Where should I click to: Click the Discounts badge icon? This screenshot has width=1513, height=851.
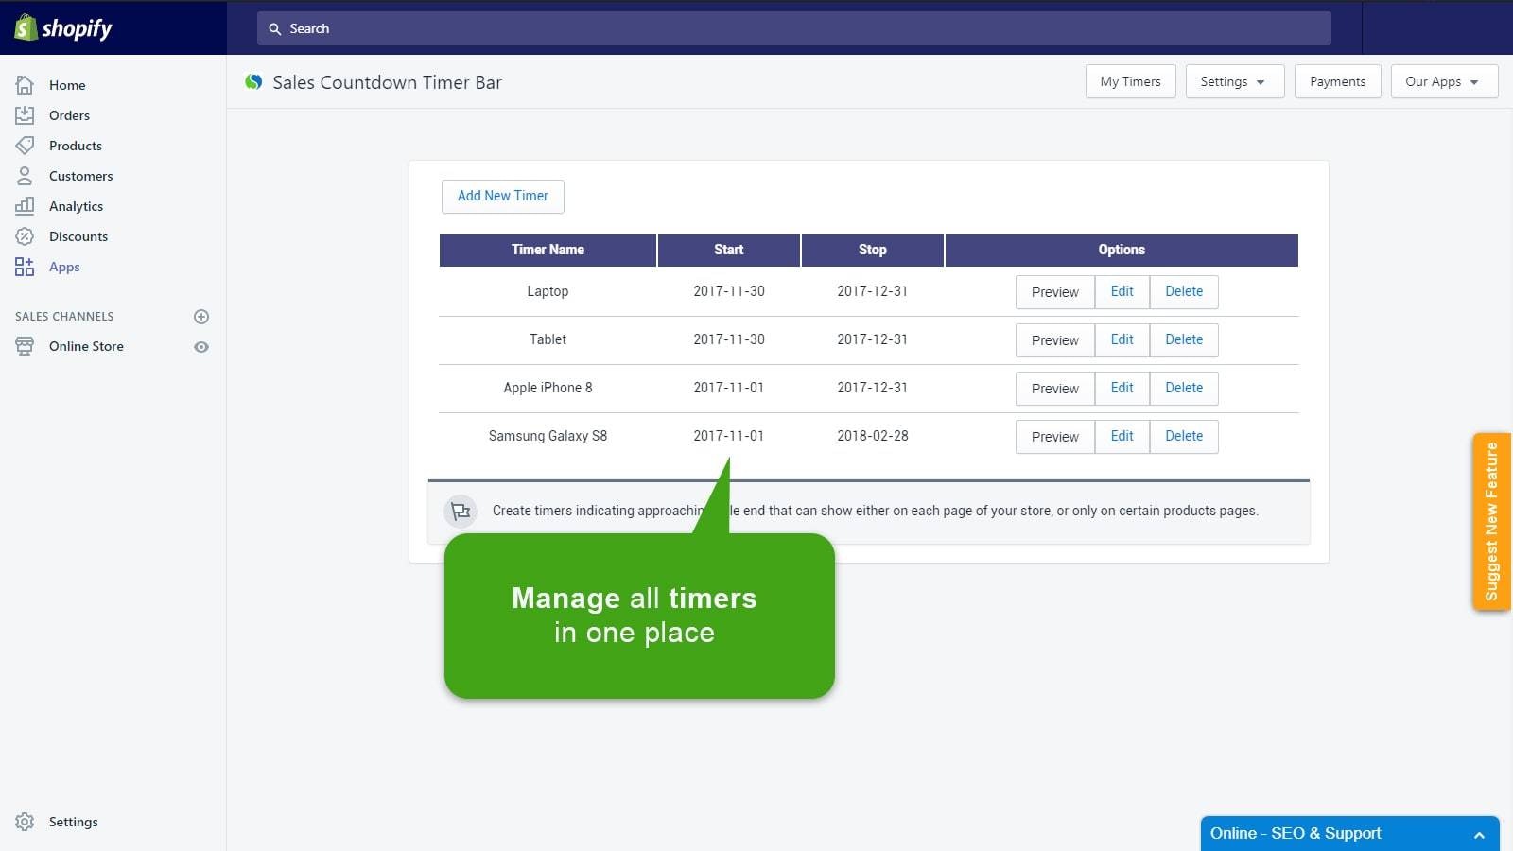click(25, 236)
